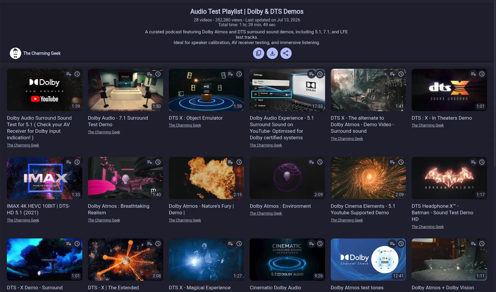Viewport: 496px width, 292px height.
Task: Watch later DTS X alternate to Dolby Atmos
Action: (x=401, y=74)
